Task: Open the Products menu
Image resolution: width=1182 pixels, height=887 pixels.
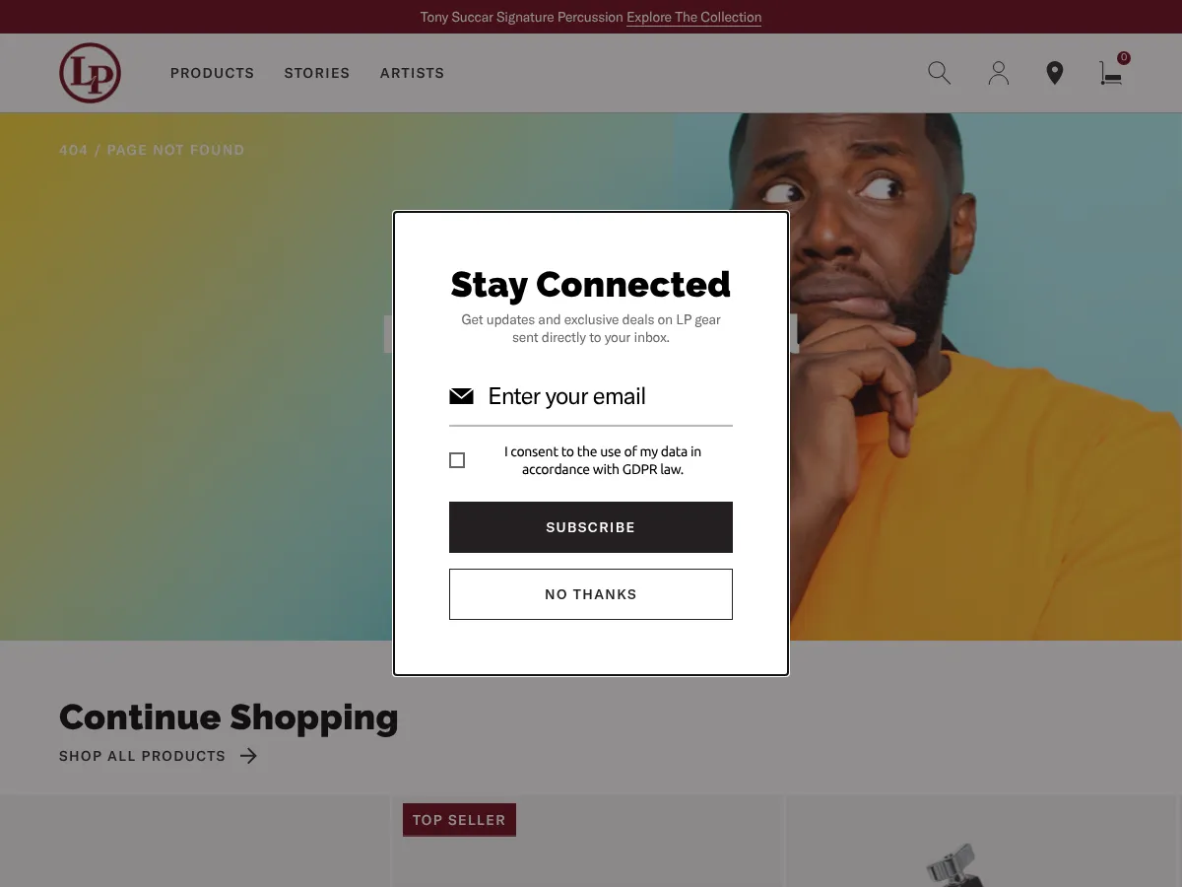Action: [x=212, y=73]
